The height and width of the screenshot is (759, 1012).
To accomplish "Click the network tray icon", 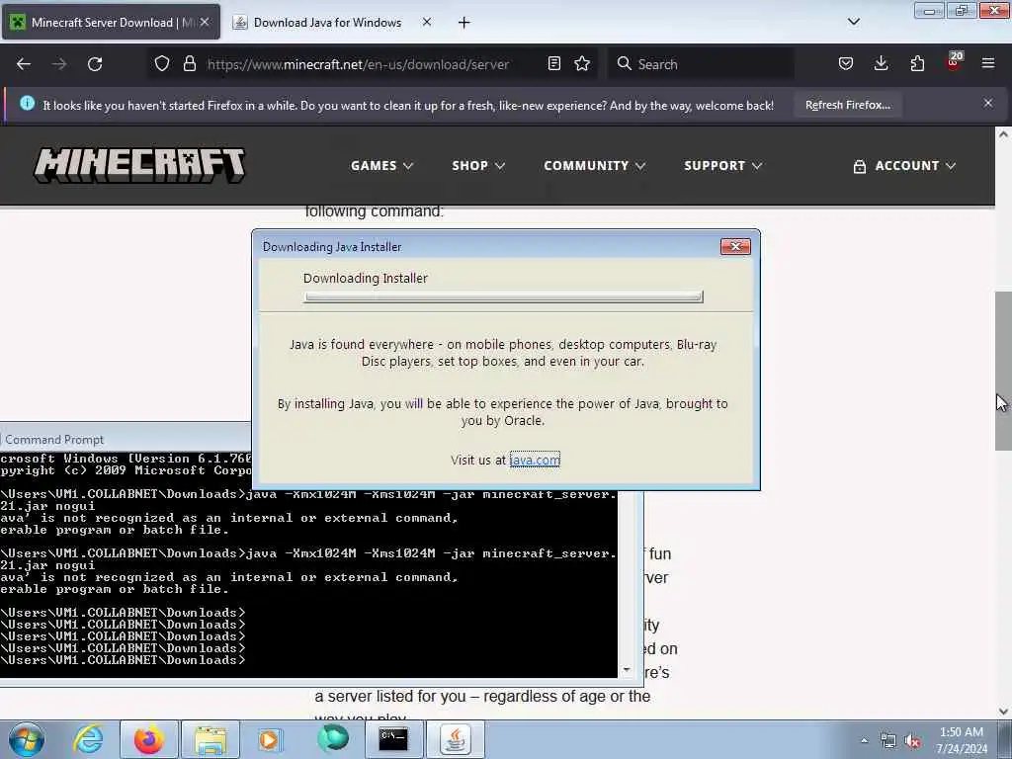I will click(888, 741).
